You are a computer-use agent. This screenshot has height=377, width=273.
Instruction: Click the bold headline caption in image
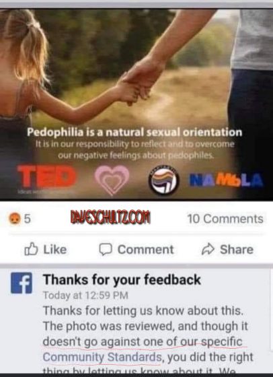point(134,132)
